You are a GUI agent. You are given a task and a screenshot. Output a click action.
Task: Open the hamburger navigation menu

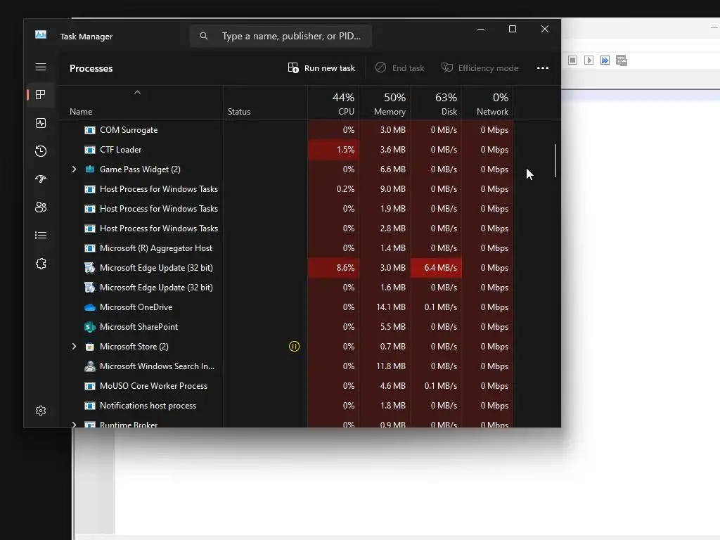41,67
